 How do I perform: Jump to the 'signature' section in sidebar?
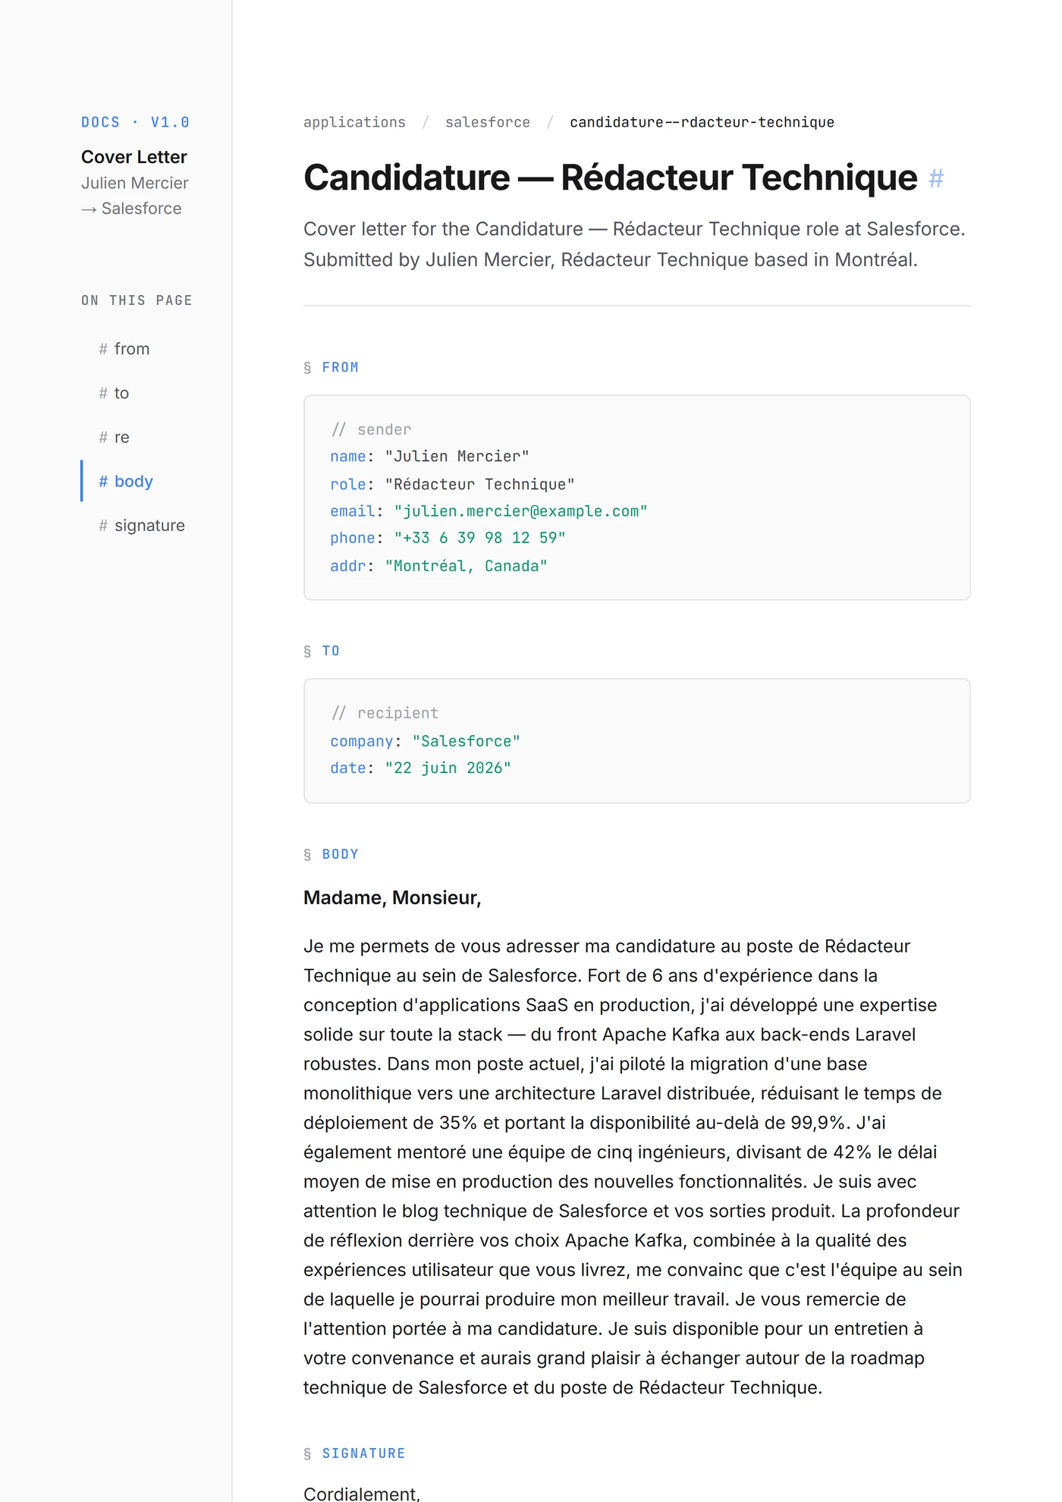pyautogui.click(x=141, y=525)
